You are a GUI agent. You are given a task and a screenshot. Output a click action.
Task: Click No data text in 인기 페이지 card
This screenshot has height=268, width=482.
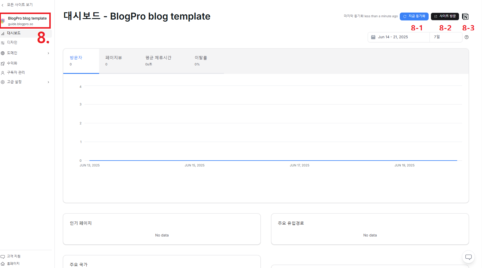coord(162,235)
